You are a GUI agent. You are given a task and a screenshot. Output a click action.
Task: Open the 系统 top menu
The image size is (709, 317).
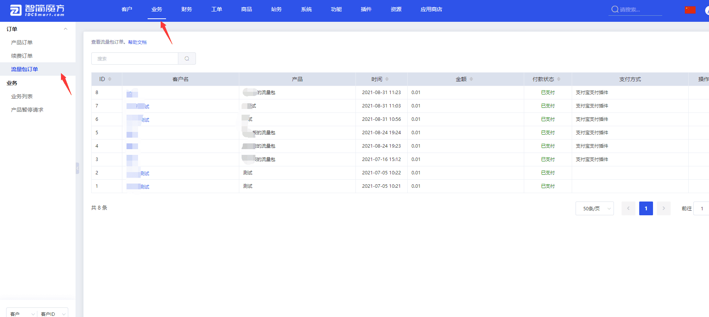(x=306, y=9)
